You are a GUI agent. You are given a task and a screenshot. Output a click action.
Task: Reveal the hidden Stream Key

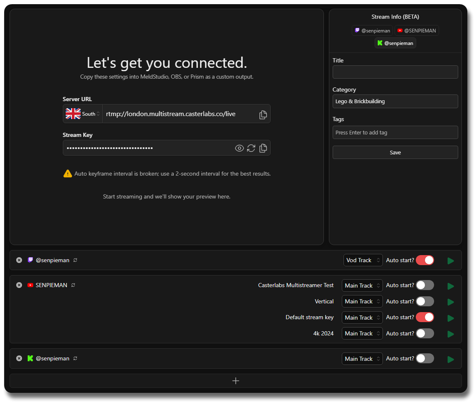239,148
